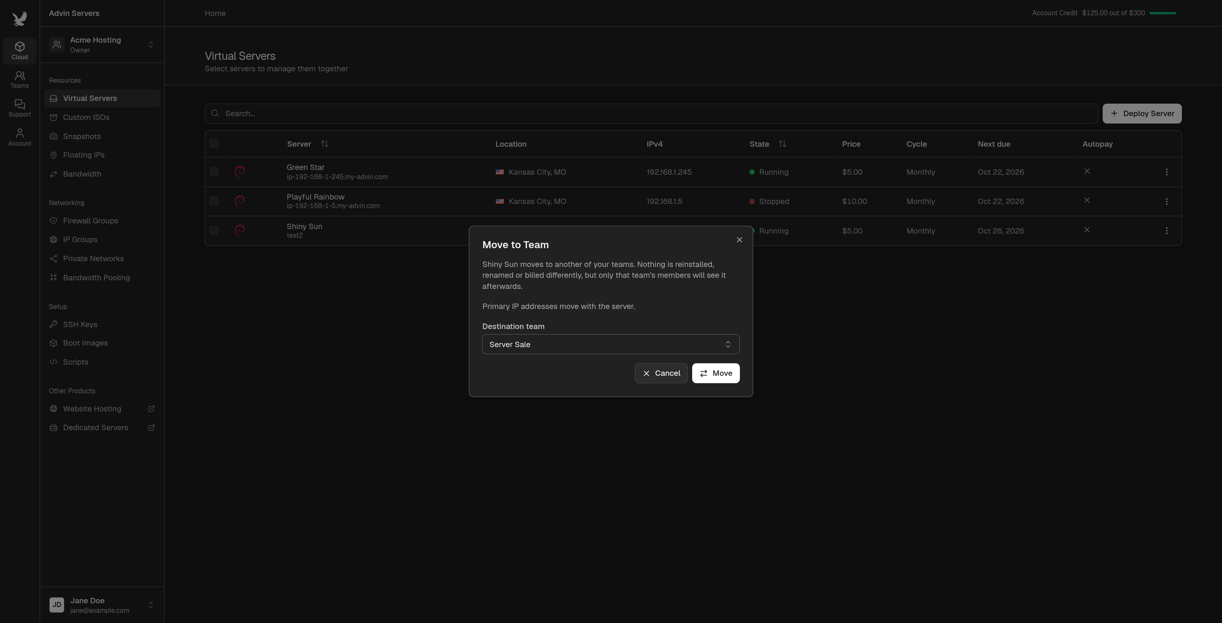Image resolution: width=1222 pixels, height=623 pixels.
Task: Open the Destination team dropdown
Action: coord(611,344)
